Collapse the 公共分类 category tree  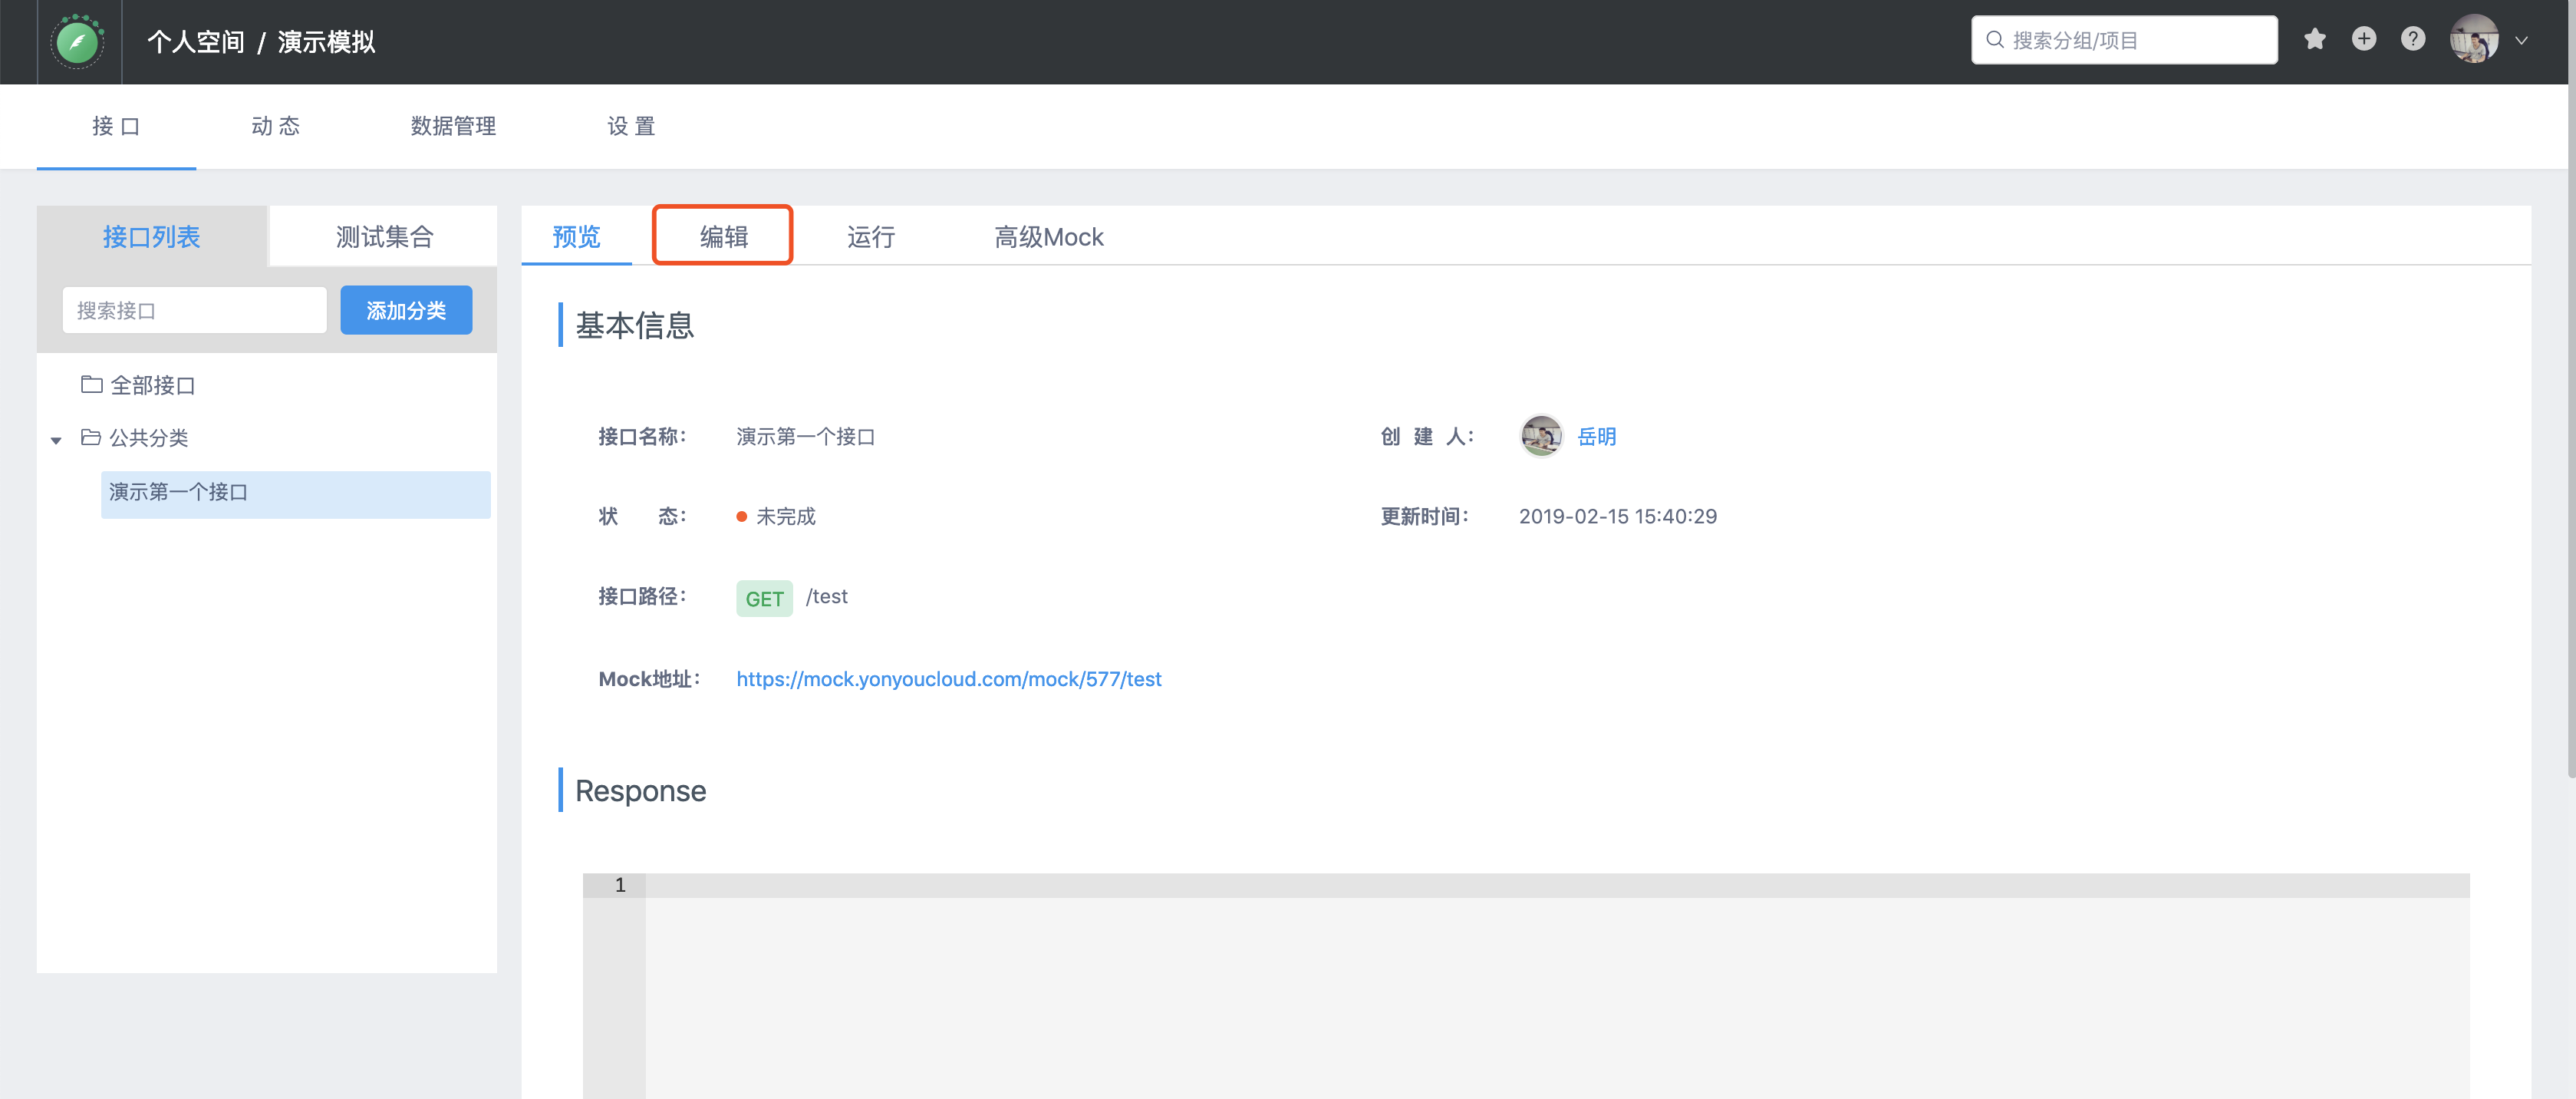(x=57, y=440)
